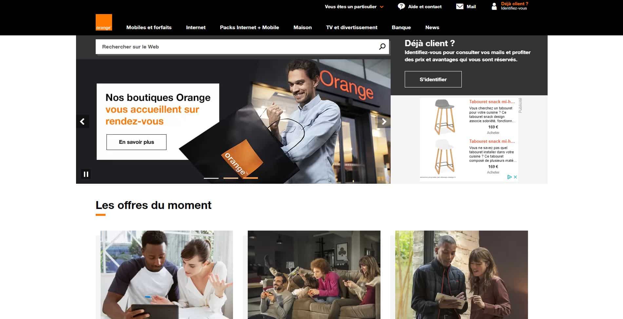Image resolution: width=623 pixels, height=319 pixels.
Task: Open Packs Internet + Mobile menu
Action: 249,28
